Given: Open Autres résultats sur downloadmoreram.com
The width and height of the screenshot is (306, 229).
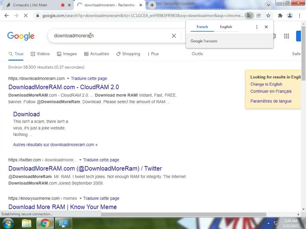Looking at the screenshot, I should point(55,145).
